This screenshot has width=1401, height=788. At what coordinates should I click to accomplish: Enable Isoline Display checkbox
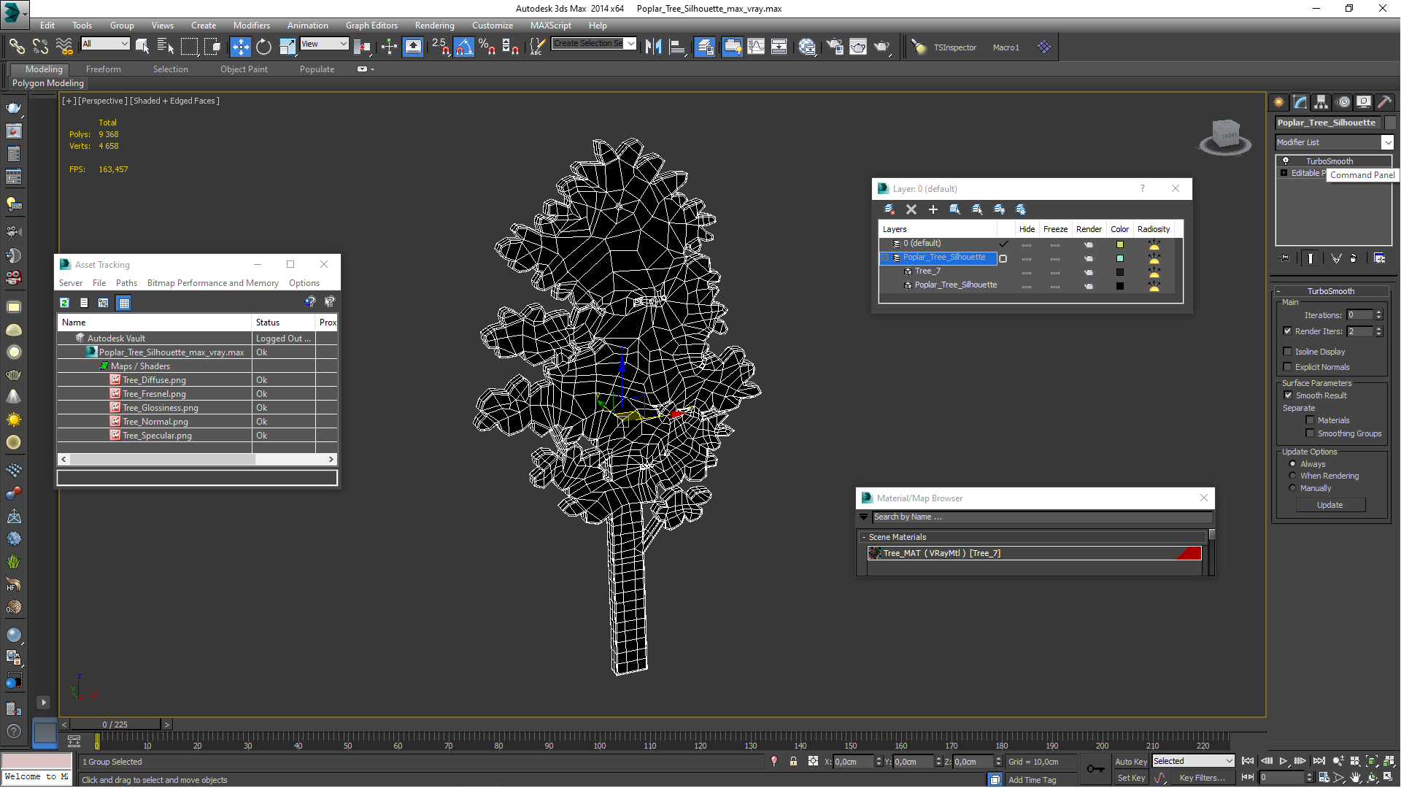click(1287, 352)
